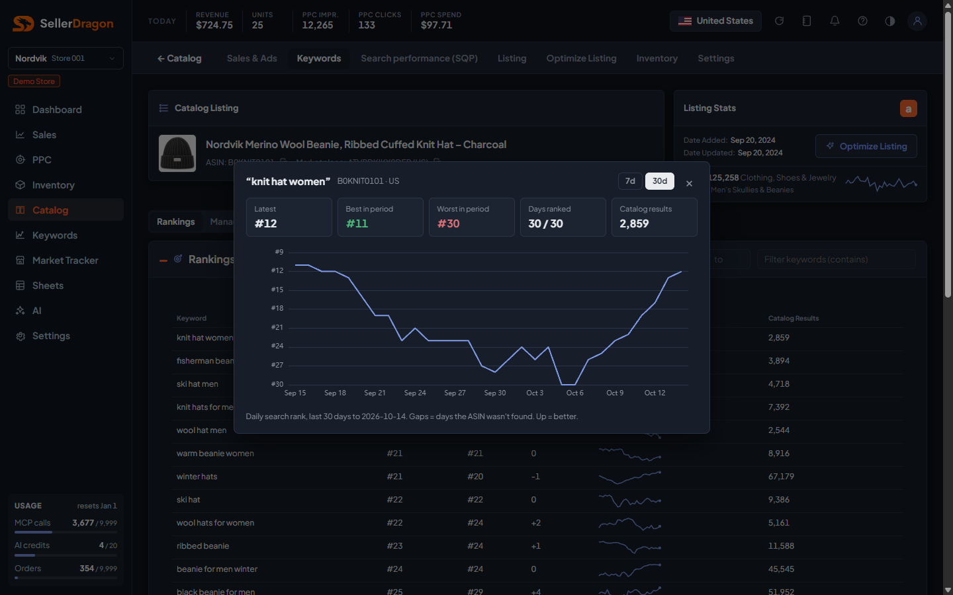Click the Optimize Listing button
The height and width of the screenshot is (595, 953).
point(866,146)
